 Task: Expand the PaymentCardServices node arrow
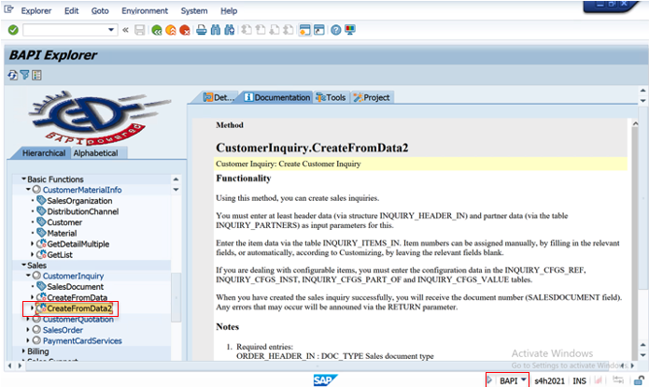coord(28,340)
